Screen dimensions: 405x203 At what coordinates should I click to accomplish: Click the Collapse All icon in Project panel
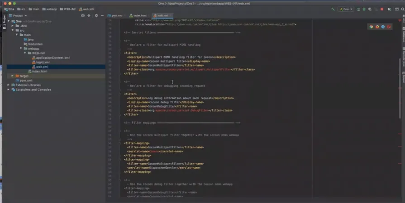click(89, 16)
